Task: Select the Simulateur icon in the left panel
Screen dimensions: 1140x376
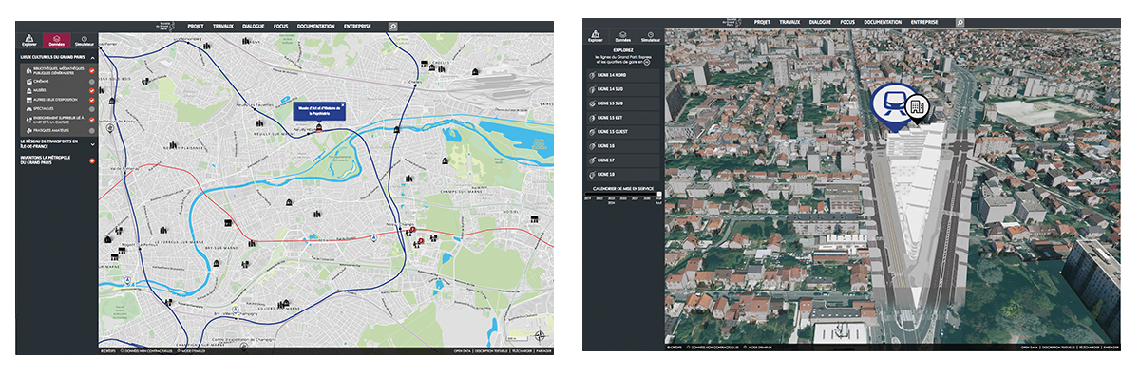Action: [x=84, y=40]
